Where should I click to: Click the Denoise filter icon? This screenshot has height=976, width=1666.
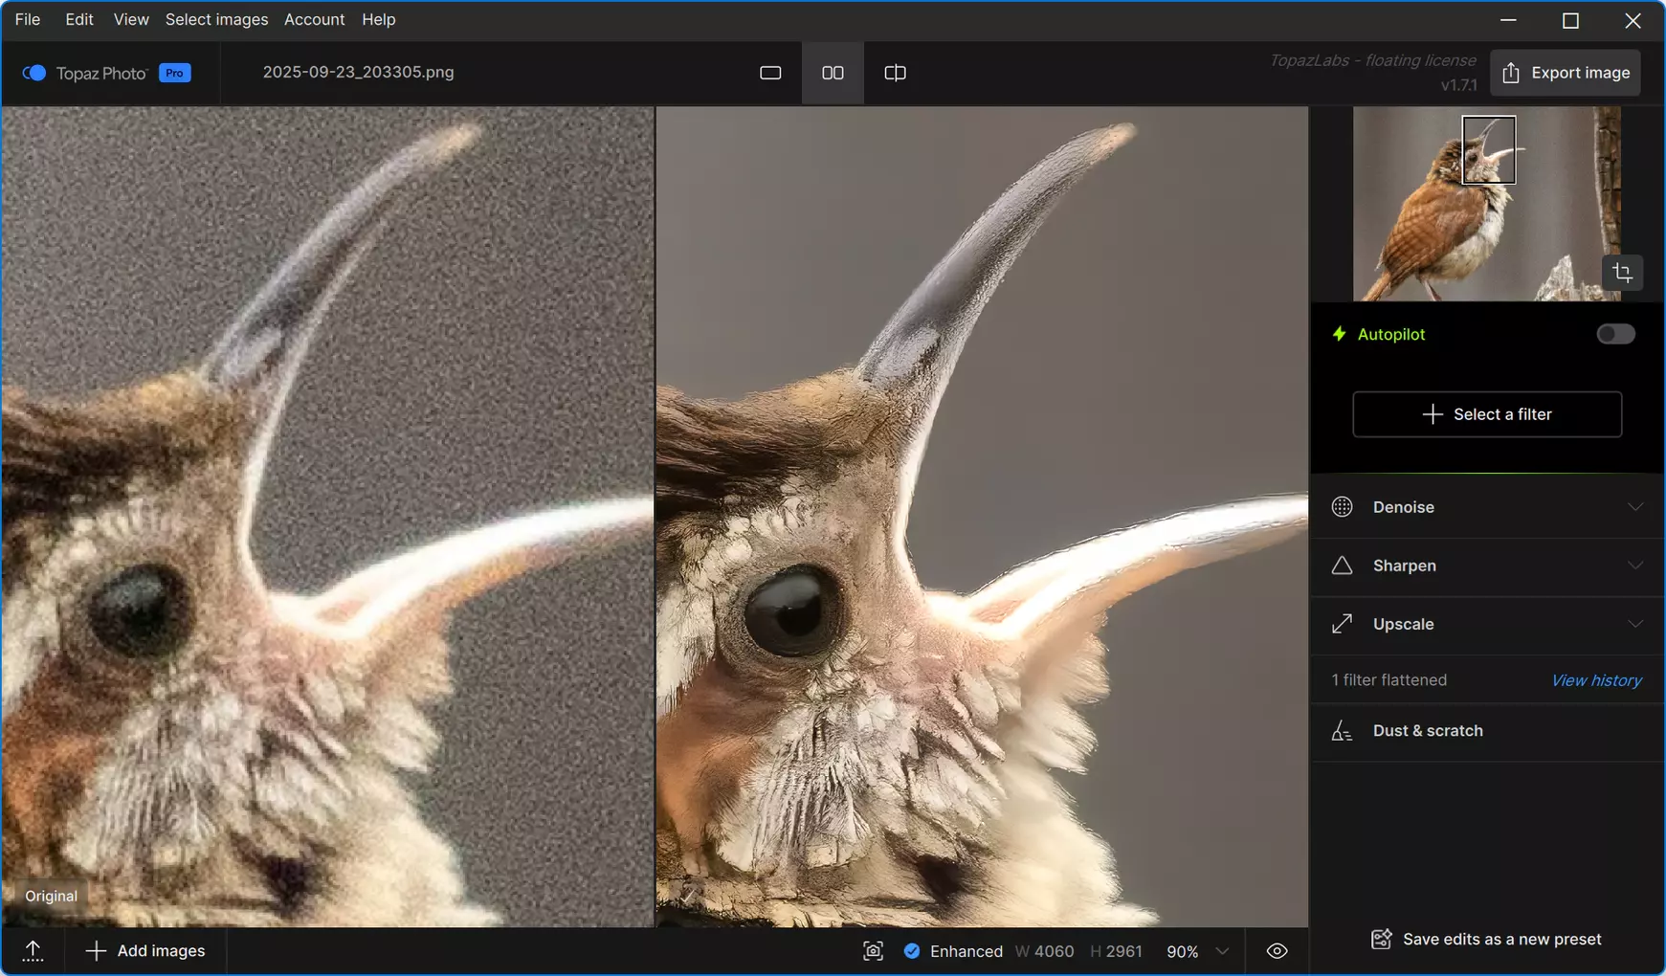pos(1342,507)
